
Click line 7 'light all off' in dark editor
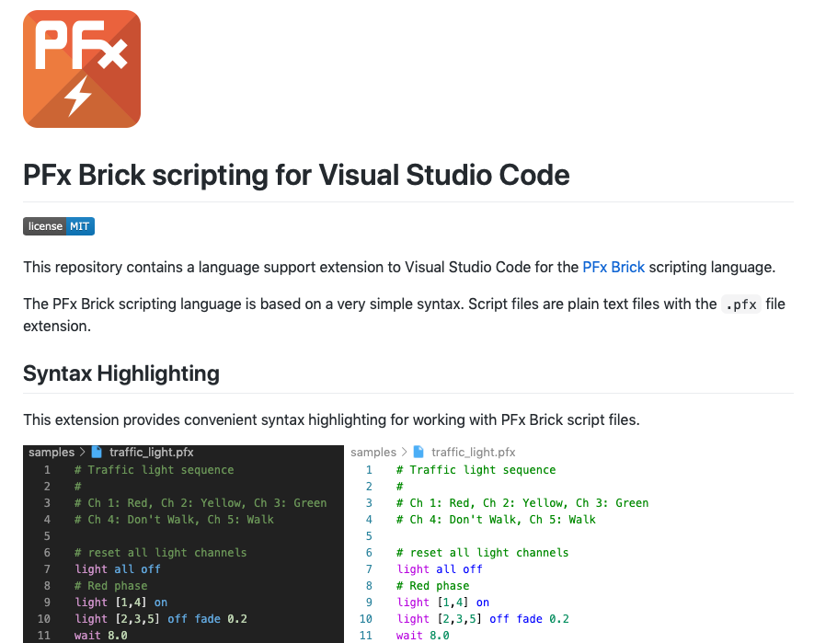(x=118, y=569)
